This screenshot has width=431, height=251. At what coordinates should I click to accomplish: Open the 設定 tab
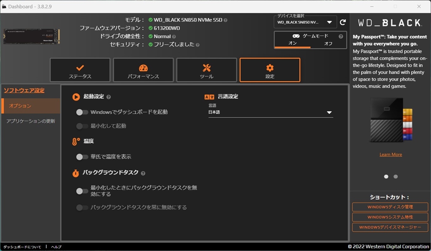(270, 70)
